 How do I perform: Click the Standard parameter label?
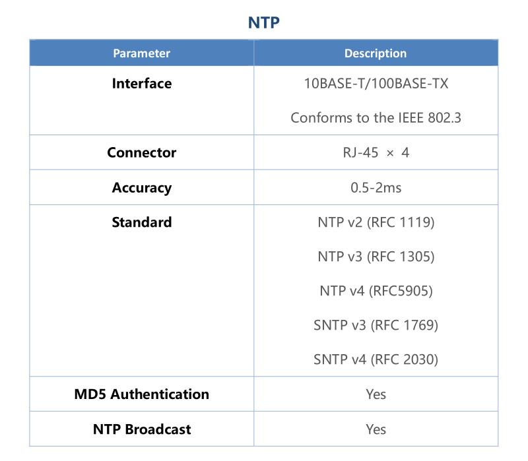pos(141,222)
